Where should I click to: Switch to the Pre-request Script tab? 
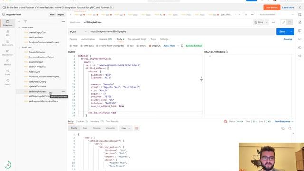(137, 39)
